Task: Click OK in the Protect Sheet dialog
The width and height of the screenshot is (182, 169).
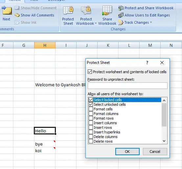Action: [x=127, y=152]
